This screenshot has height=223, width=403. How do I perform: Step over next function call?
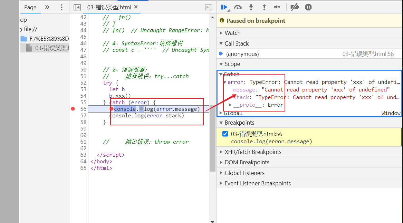pos(238,7)
